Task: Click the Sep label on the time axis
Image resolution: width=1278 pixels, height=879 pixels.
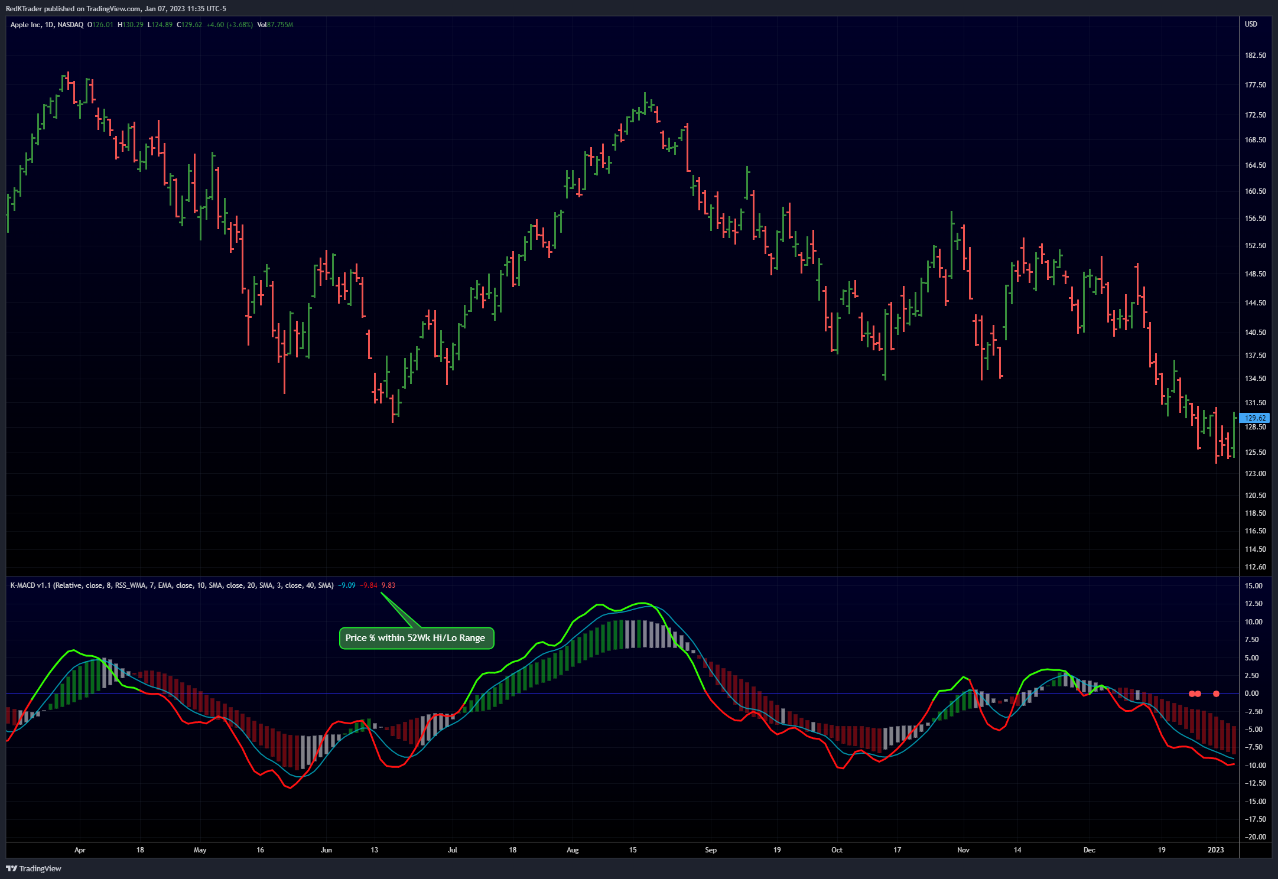Action: [x=711, y=850]
